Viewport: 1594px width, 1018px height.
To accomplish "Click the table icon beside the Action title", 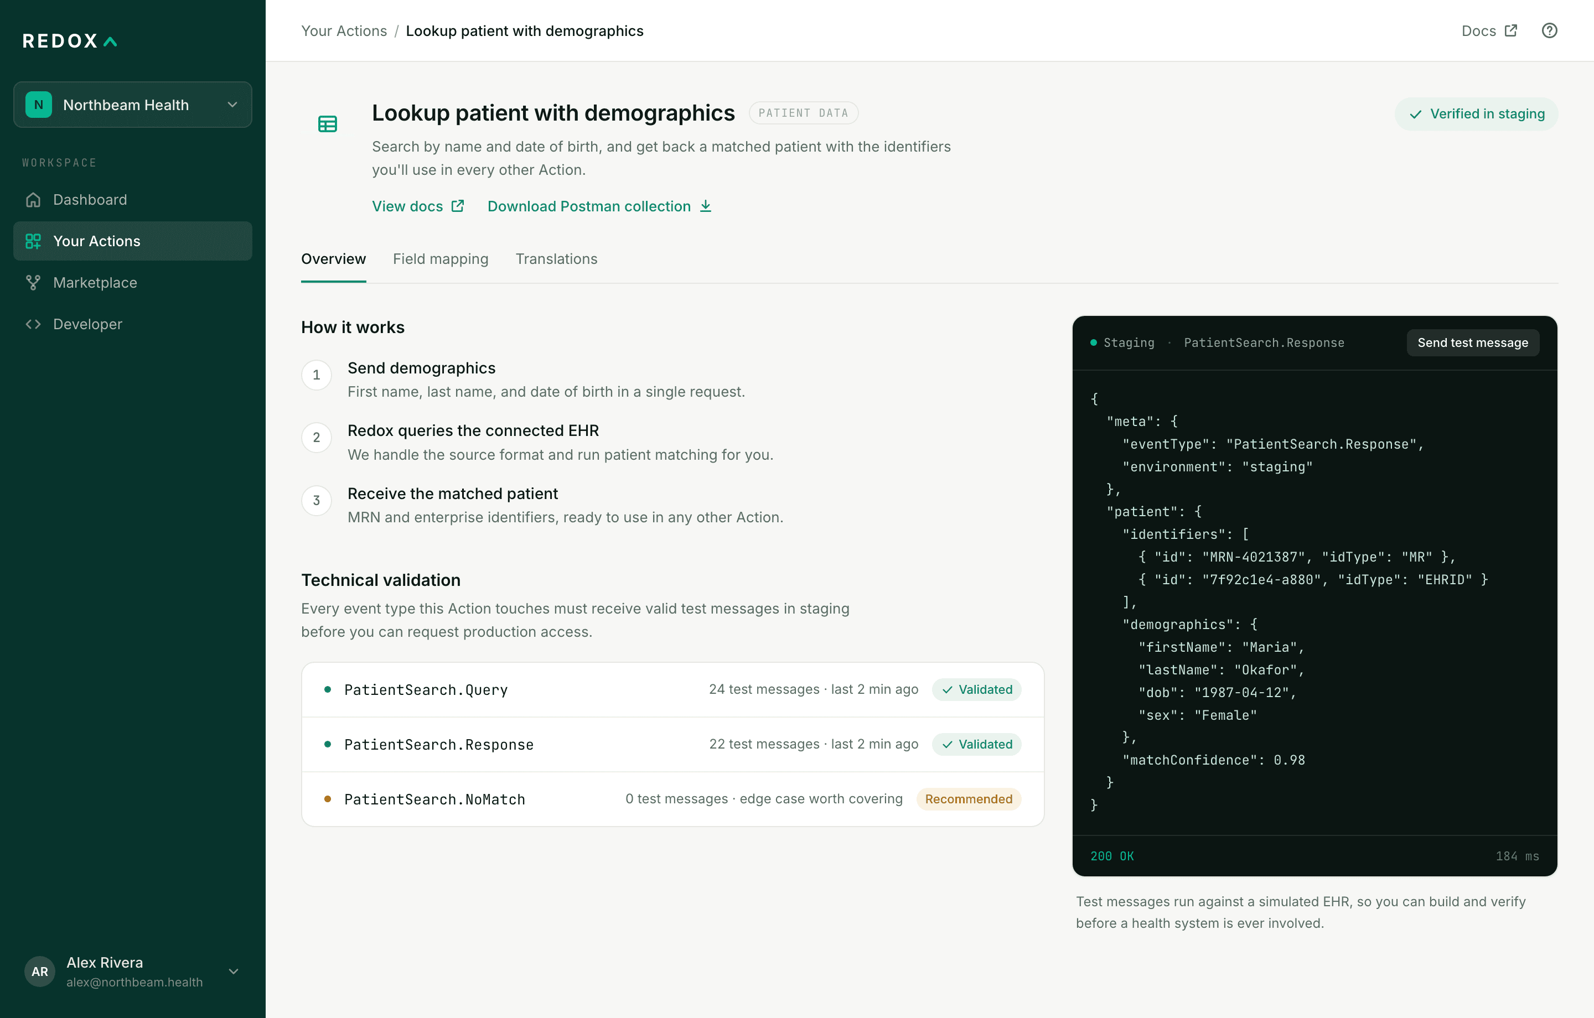I will click(328, 124).
